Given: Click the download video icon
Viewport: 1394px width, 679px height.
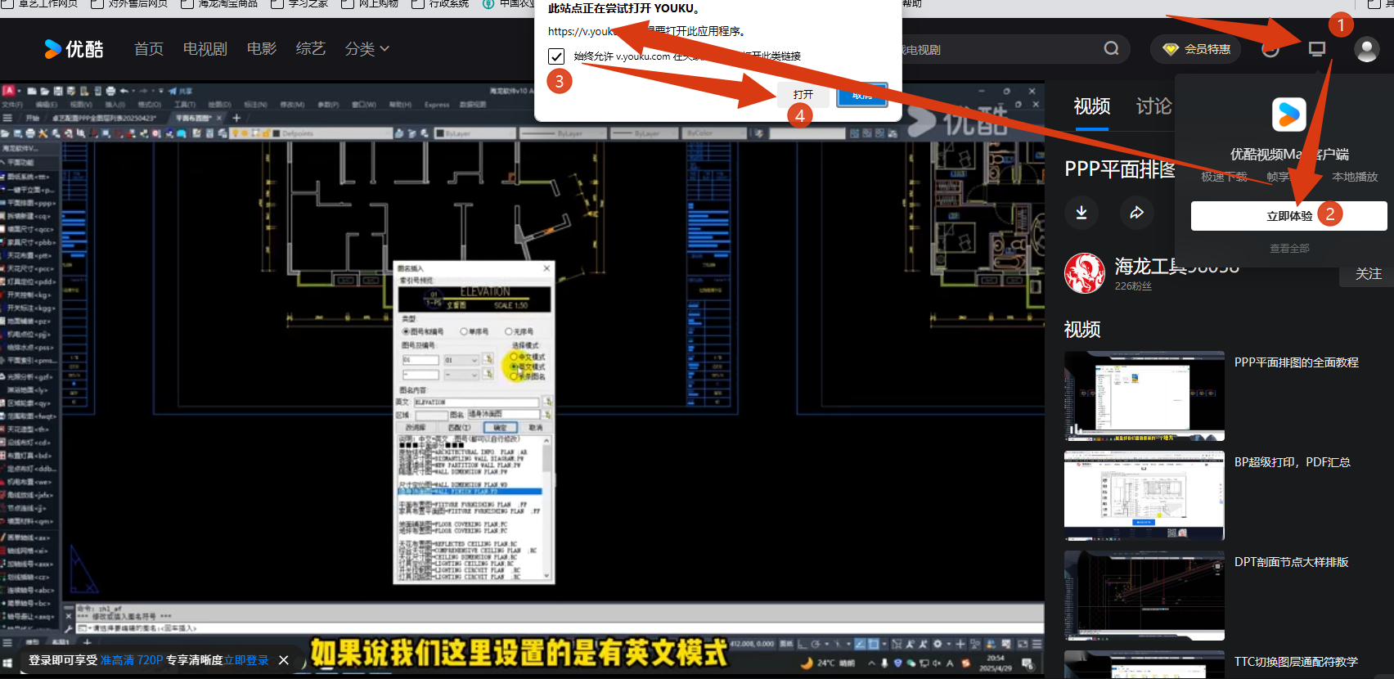Looking at the screenshot, I should (x=1081, y=213).
